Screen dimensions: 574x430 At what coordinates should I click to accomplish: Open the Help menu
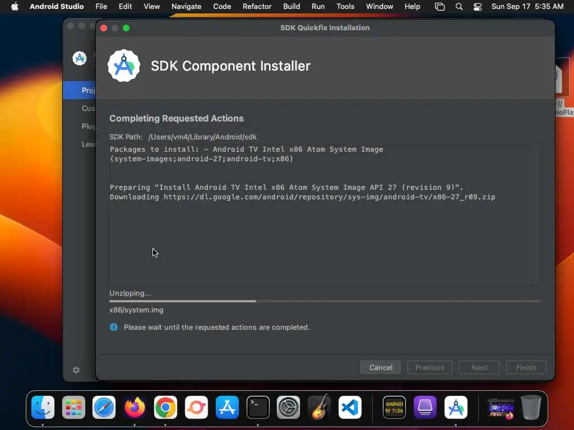[x=412, y=7]
